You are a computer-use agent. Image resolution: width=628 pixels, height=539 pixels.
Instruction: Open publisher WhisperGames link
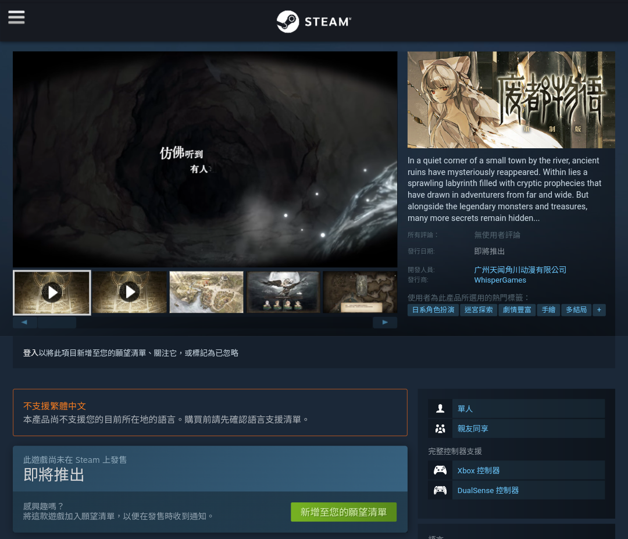click(x=500, y=280)
